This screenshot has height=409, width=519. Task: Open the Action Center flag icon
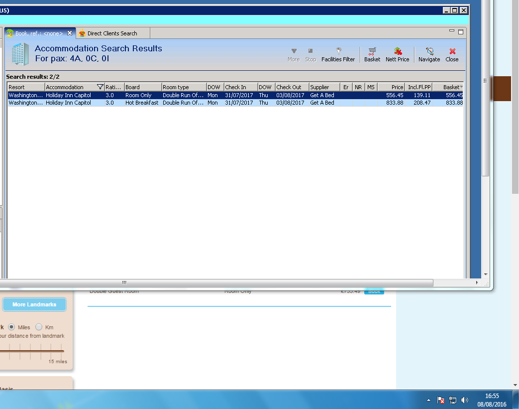pyautogui.click(x=440, y=400)
